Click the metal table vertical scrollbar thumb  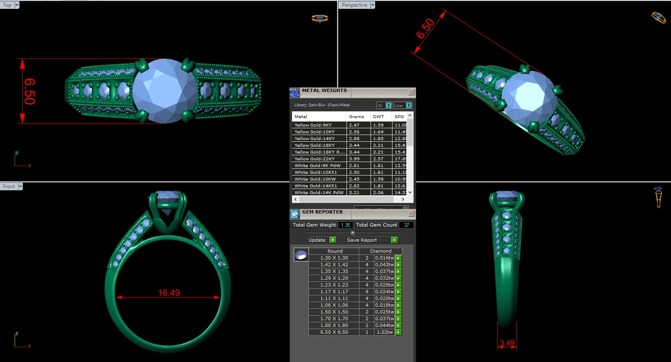[410, 132]
